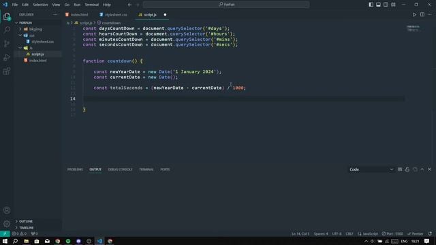Open the Explorer view in activity bar
This screenshot has width=436, height=245.
[x=7, y=16]
